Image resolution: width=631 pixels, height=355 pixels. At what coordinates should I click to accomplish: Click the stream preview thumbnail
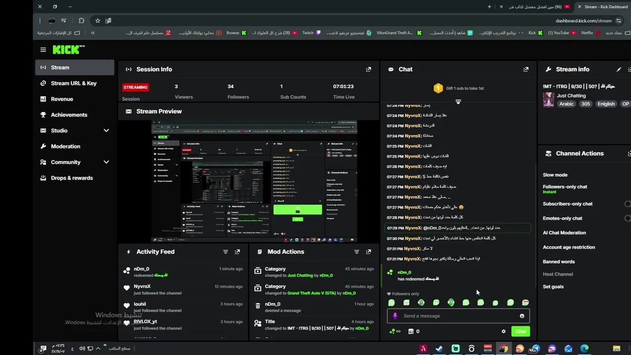254,181
